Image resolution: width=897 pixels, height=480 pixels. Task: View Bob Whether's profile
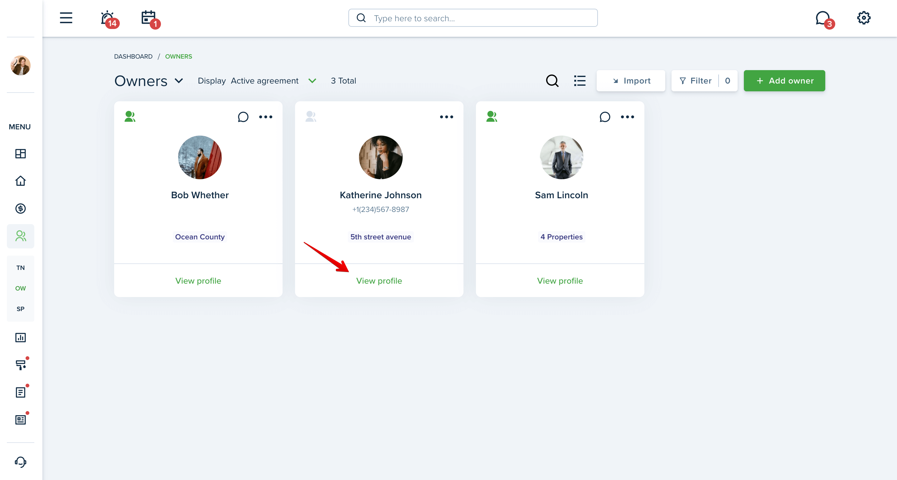[x=198, y=281]
